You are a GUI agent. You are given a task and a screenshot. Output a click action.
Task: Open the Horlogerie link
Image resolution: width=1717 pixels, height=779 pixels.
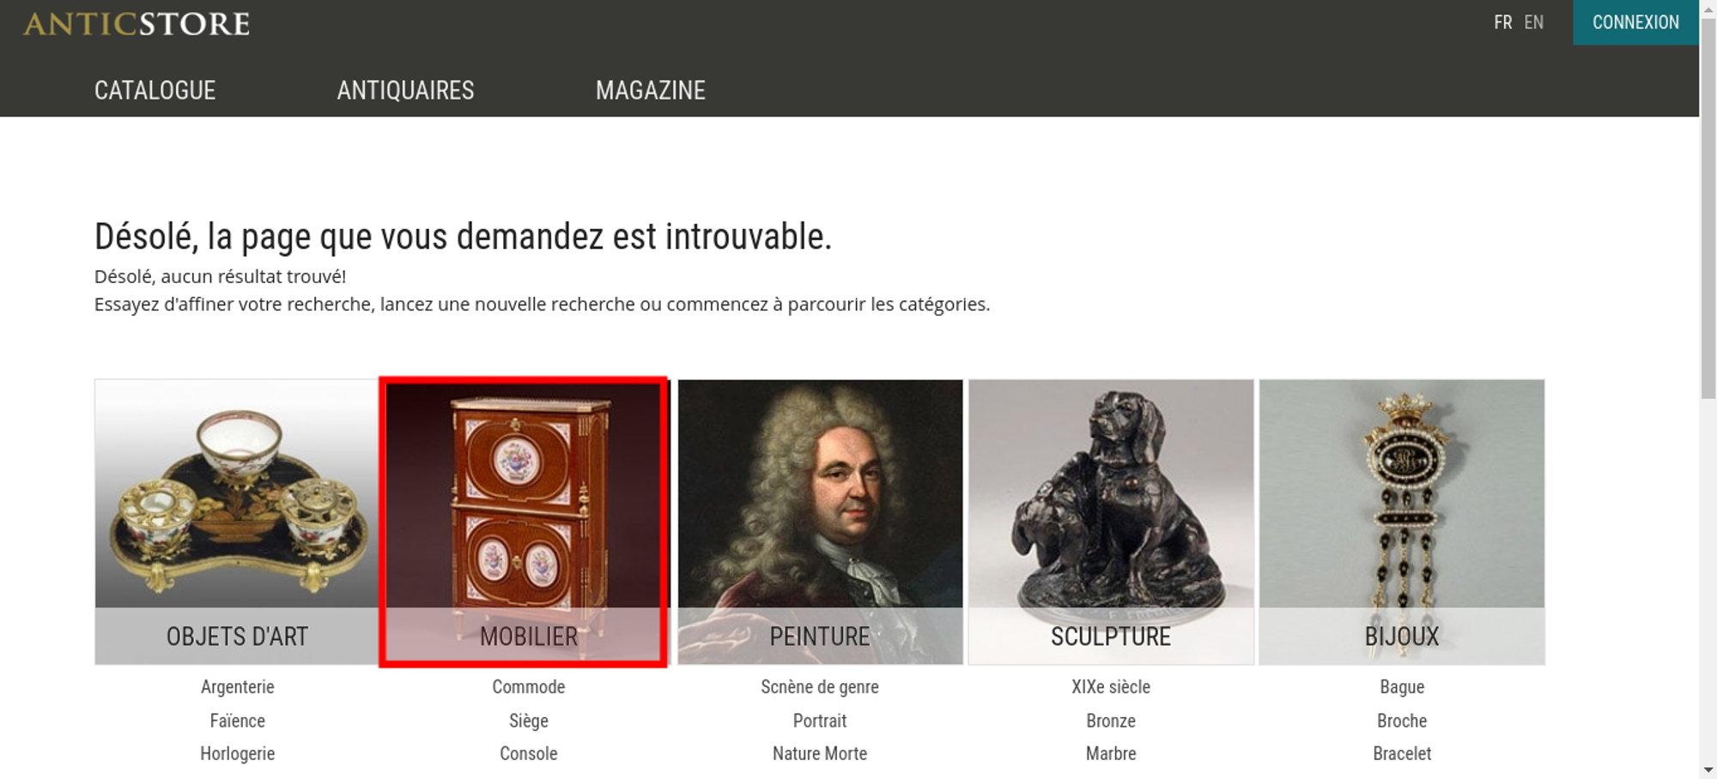click(x=238, y=753)
